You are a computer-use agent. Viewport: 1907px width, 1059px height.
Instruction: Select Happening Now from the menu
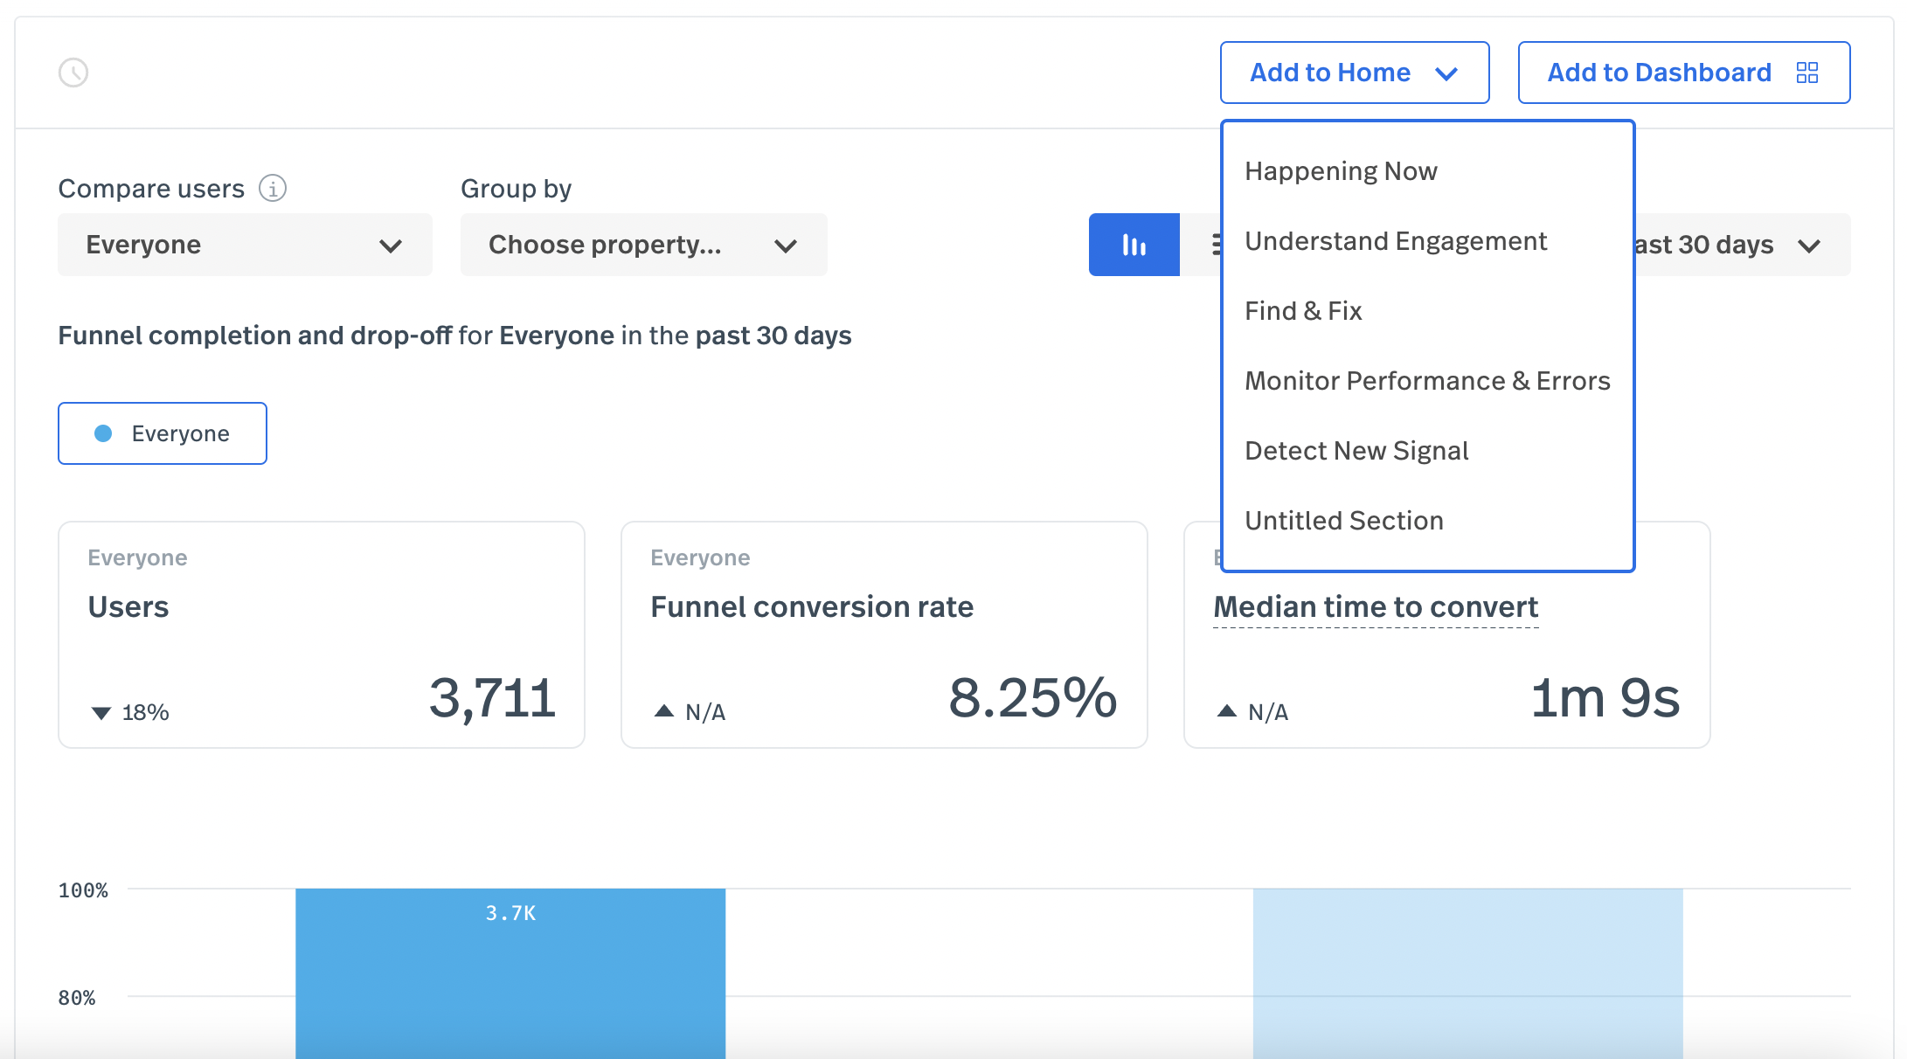(1341, 171)
